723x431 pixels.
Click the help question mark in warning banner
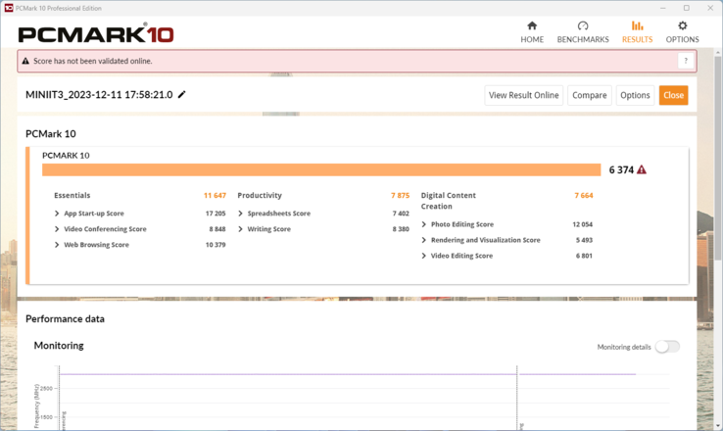[686, 61]
